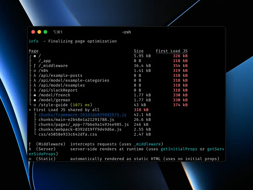253x190 pixels.
Task: Minimize the terminal with the yellow button
Action: 39,32
